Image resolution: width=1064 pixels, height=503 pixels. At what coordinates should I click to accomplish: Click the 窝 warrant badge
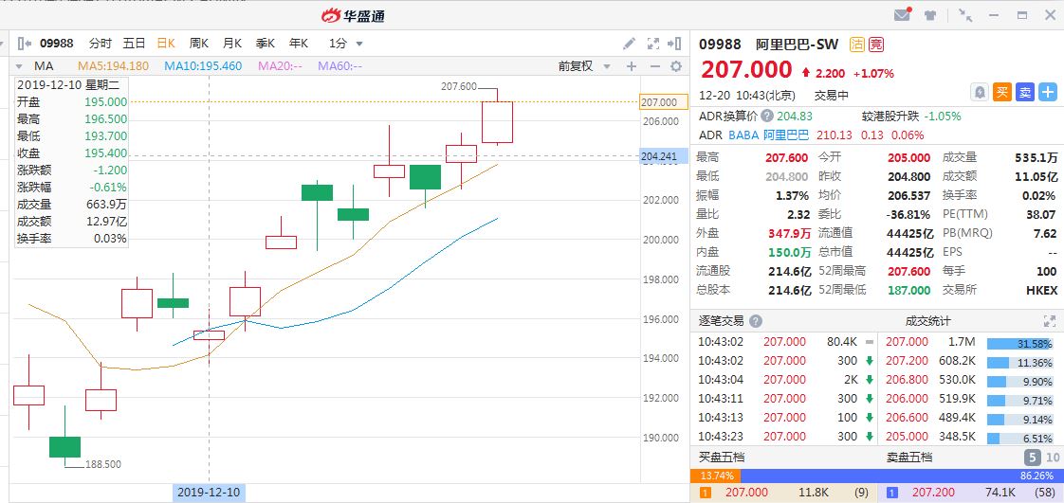pos(877,45)
